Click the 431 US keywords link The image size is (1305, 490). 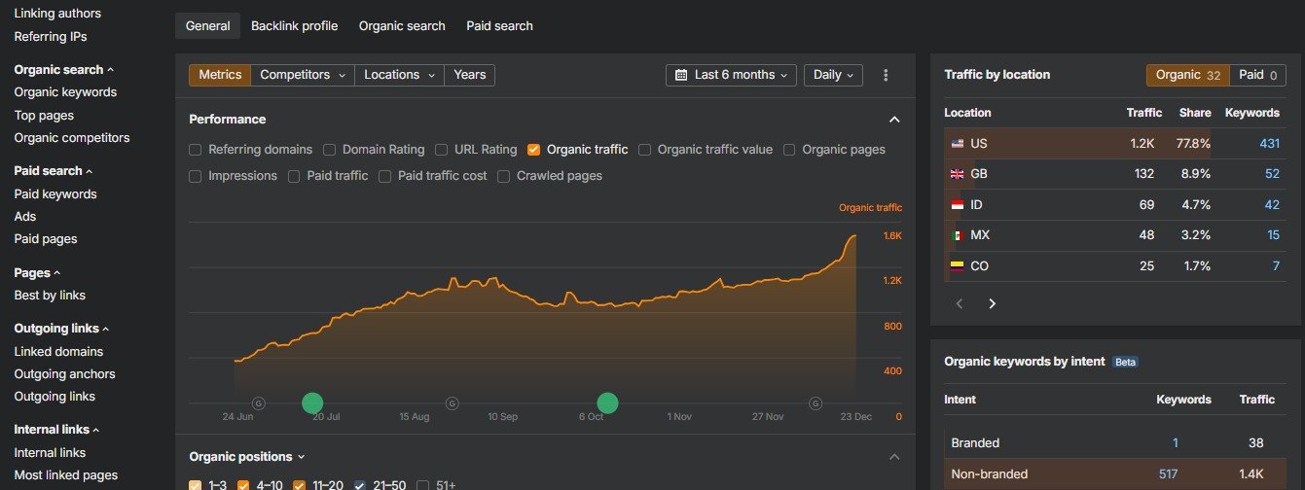click(x=1269, y=143)
